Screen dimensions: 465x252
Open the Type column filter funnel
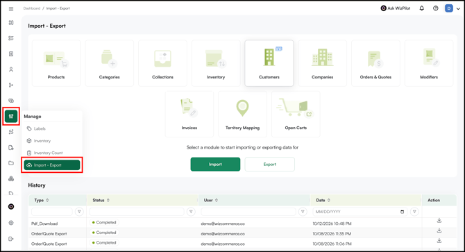(79, 212)
